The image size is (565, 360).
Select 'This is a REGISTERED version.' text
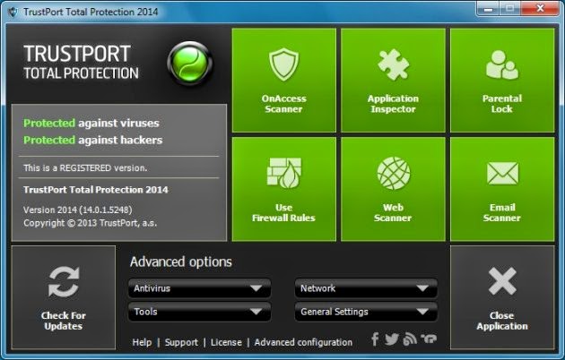coord(85,168)
